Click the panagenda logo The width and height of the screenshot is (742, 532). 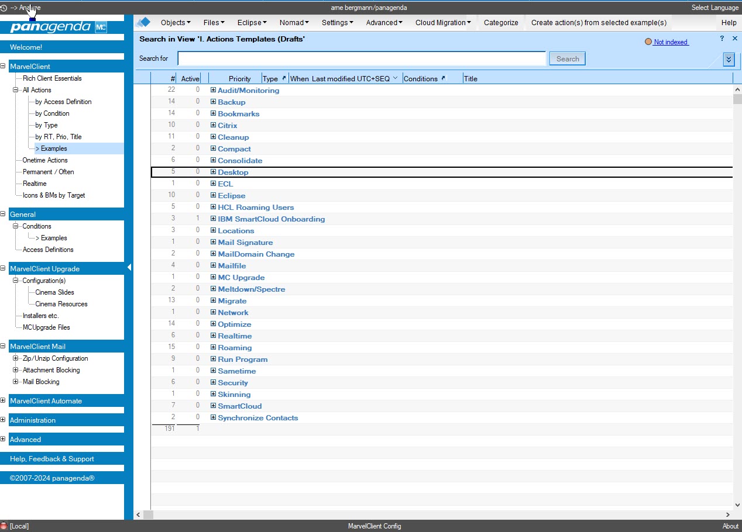coord(59,27)
